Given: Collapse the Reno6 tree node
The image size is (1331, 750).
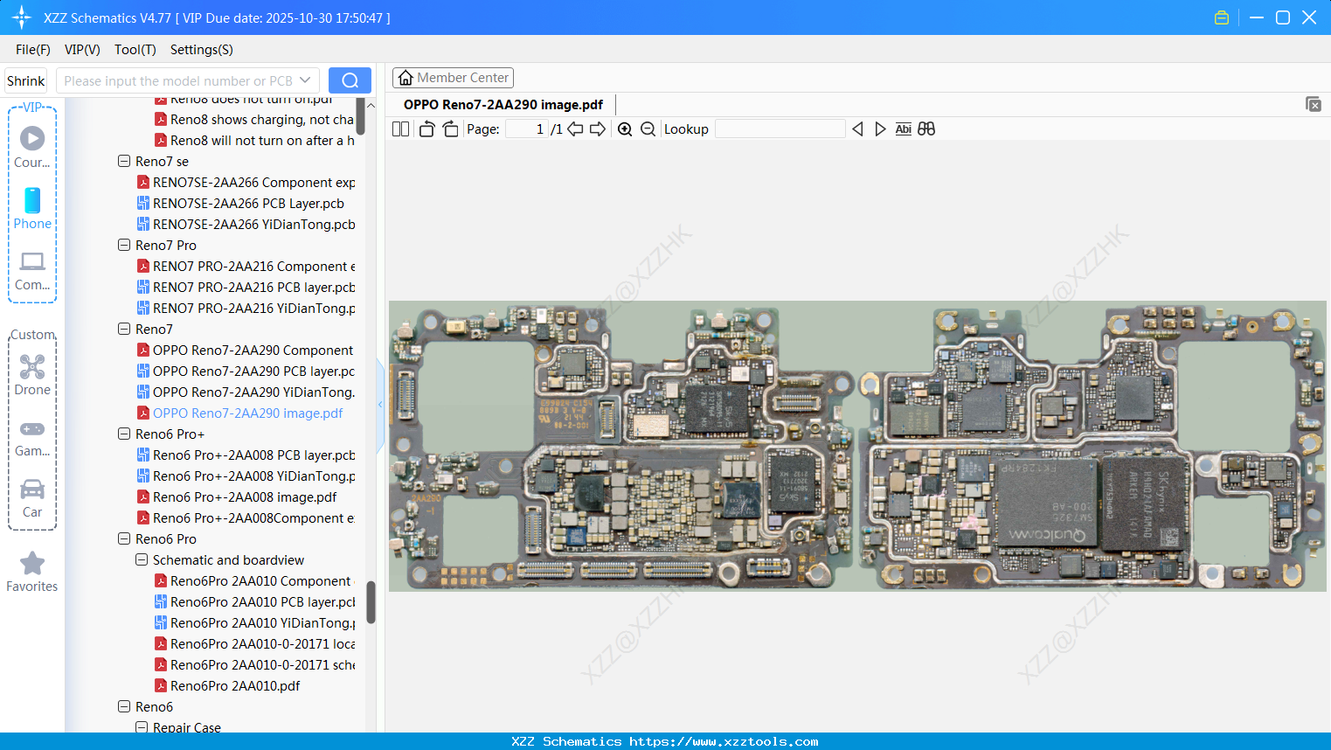Looking at the screenshot, I should 124,706.
